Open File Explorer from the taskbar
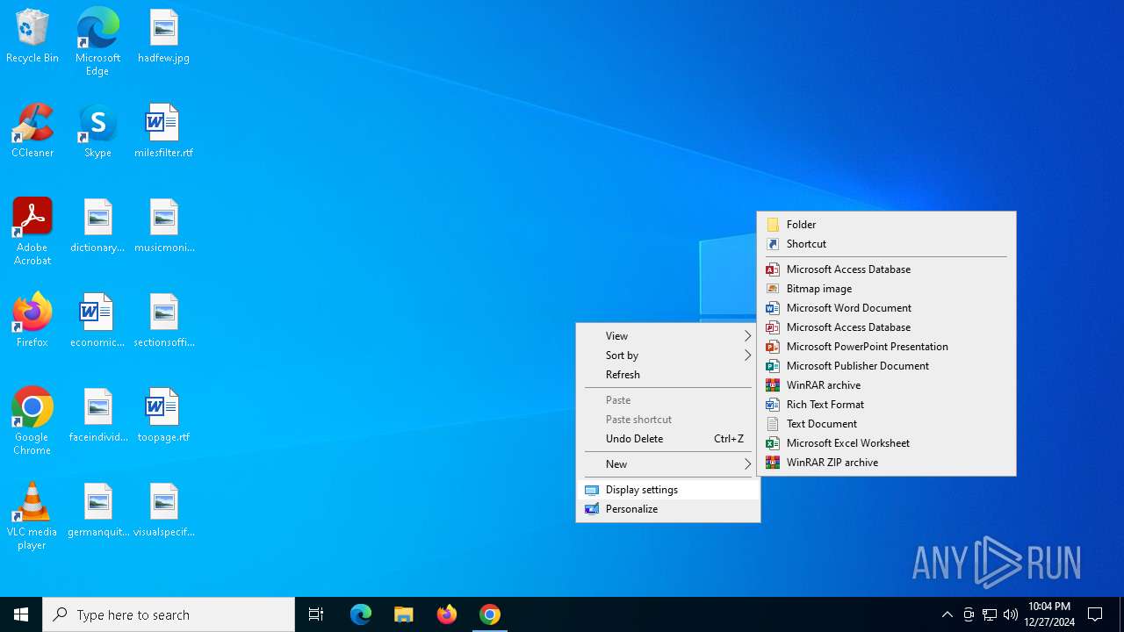The width and height of the screenshot is (1124, 632). click(x=404, y=614)
